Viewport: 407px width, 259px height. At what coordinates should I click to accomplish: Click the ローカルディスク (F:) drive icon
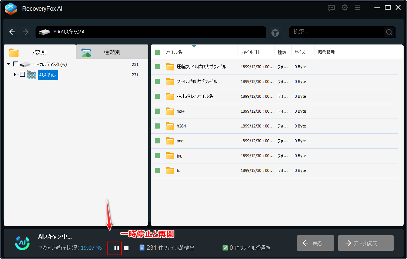coord(25,64)
